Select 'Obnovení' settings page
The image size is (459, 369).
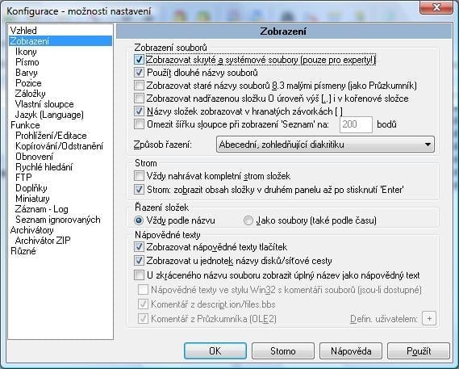pos(34,157)
